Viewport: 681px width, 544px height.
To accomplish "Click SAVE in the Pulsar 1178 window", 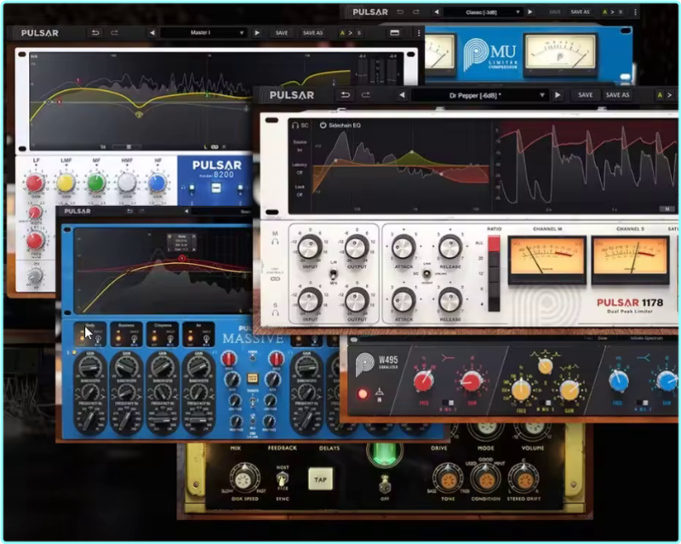I will 585,94.
